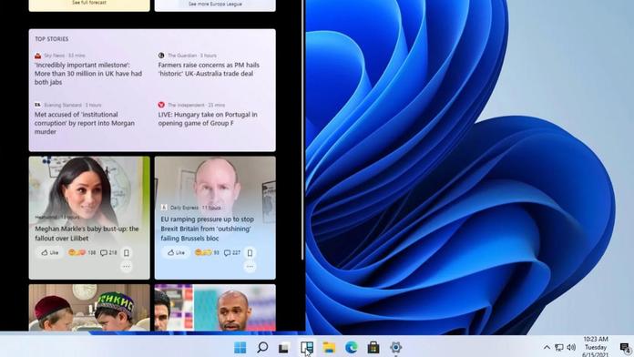The height and width of the screenshot is (357, 634).
Task: Open Met accused of institutional corruption story
Action: [85, 123]
